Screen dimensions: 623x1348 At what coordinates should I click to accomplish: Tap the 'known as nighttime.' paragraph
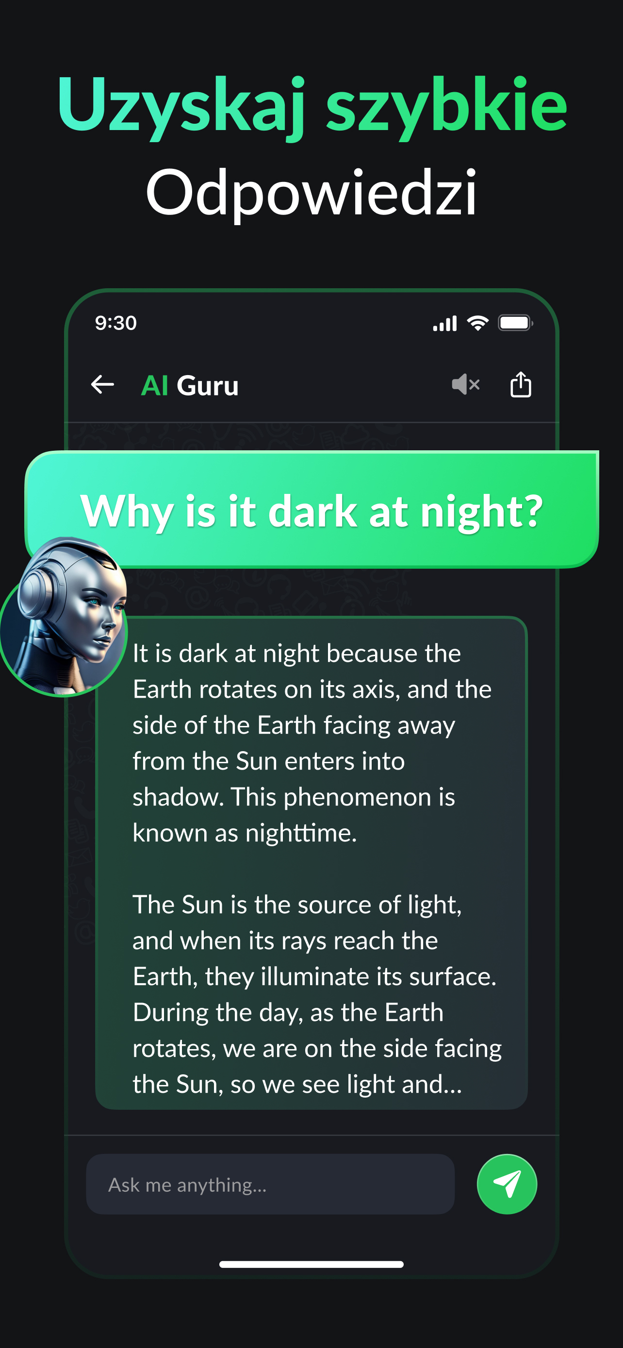pos(245,833)
